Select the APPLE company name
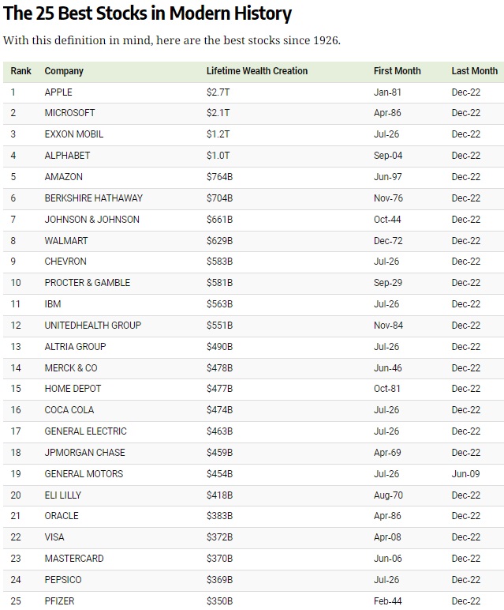 [x=58, y=92]
